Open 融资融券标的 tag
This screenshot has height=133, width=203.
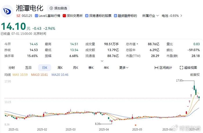(126, 16)
